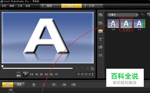Click the timecode stepper arrows
This screenshot has height=93, width=150.
pyautogui.click(x=92, y=74)
